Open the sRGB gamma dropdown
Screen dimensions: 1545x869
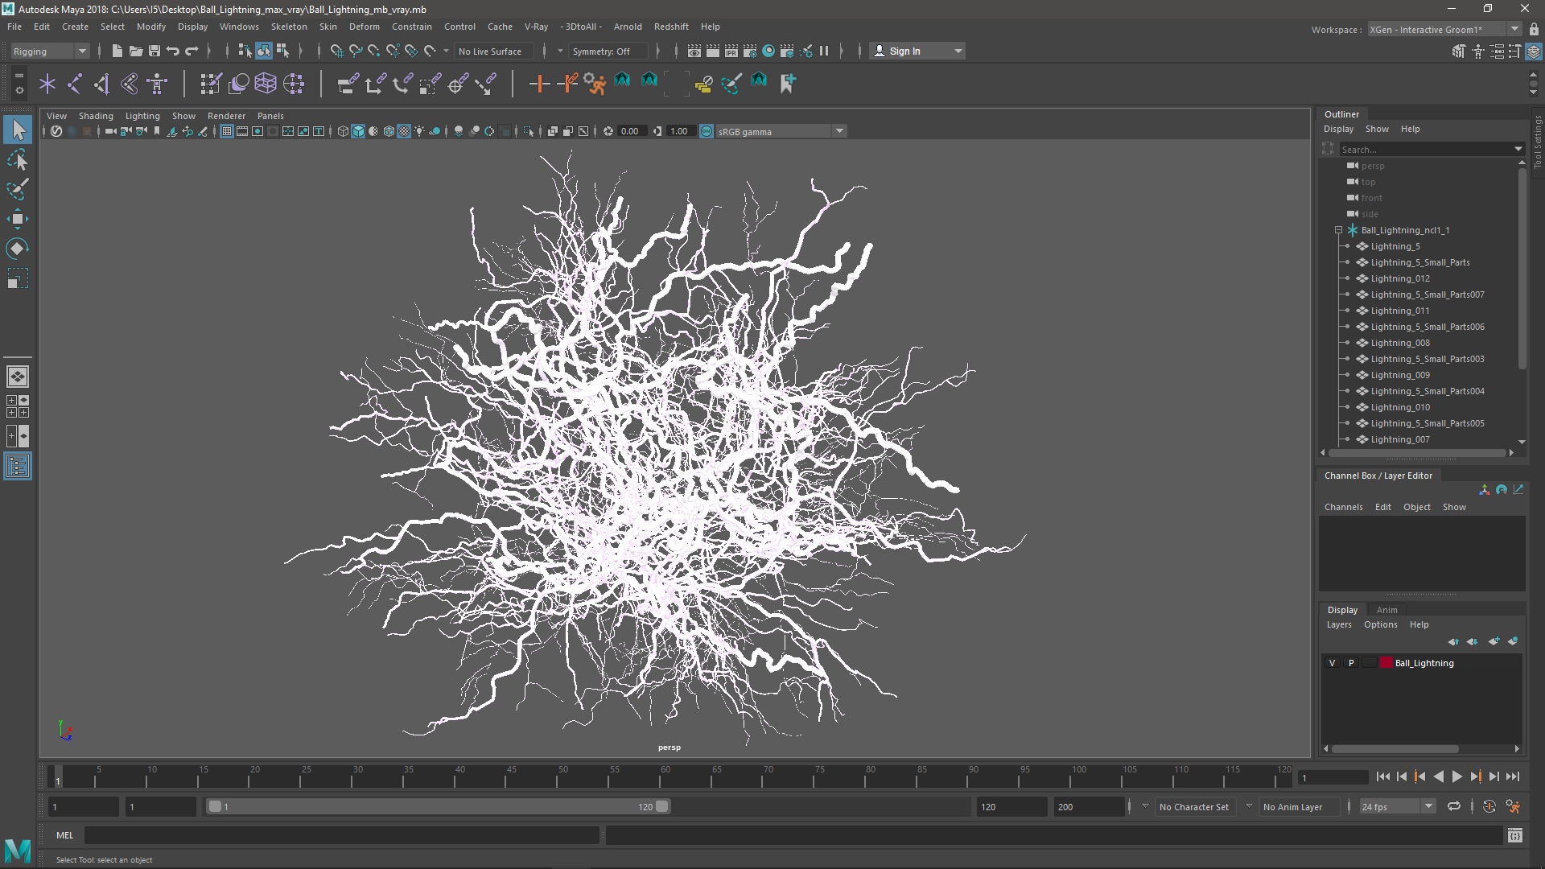(x=781, y=131)
